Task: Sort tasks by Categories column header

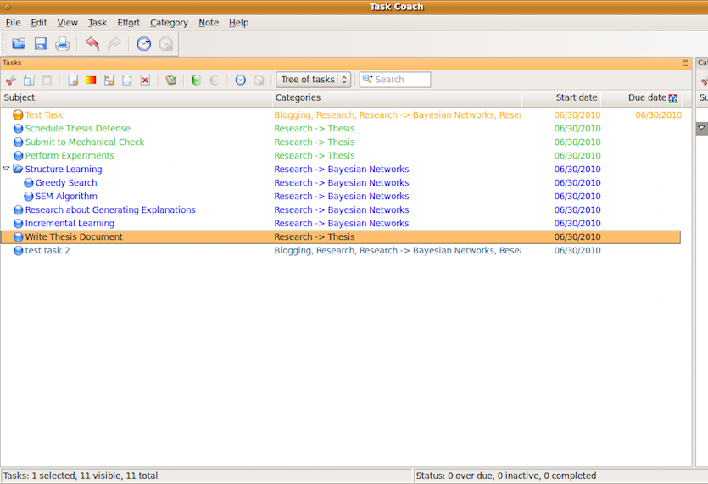Action: click(x=298, y=97)
